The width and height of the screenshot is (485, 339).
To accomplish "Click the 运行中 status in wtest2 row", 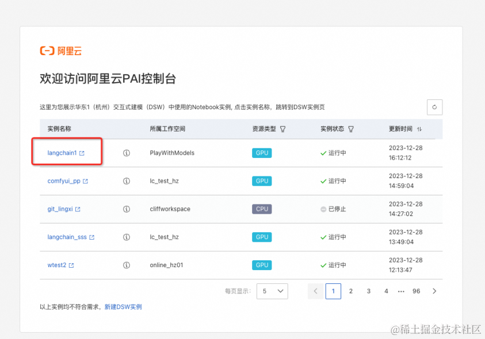I will tap(333, 265).
